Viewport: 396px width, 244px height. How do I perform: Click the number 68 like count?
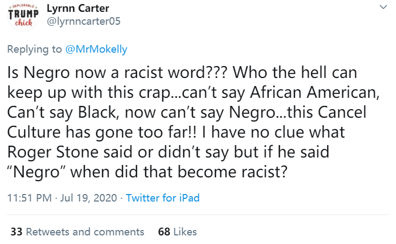[x=164, y=232]
